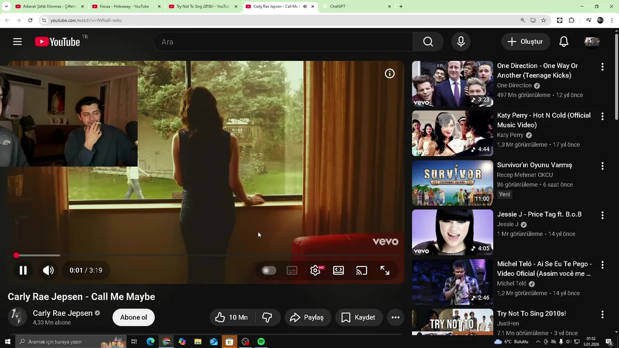Open YouTube notifications bell
The width and height of the screenshot is (619, 348).
coord(564,42)
